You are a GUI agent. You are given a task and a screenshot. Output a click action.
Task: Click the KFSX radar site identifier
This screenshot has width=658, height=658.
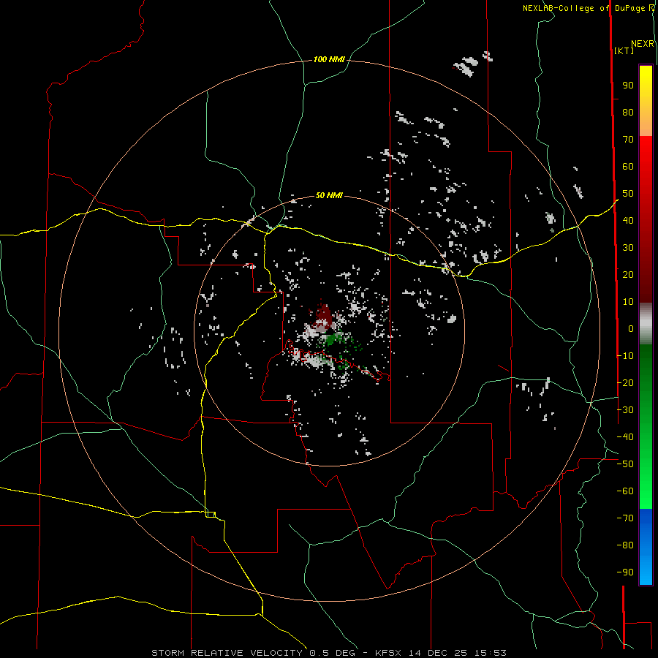point(389,653)
